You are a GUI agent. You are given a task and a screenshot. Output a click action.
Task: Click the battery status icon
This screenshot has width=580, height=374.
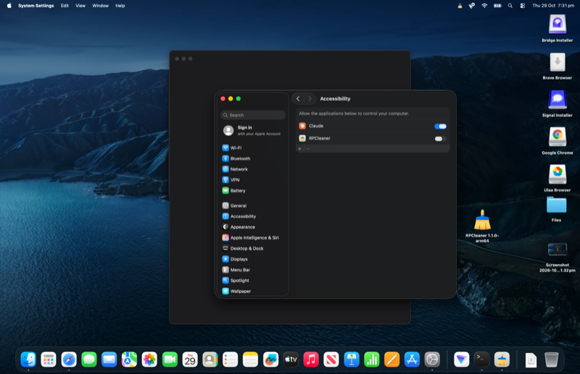tap(497, 6)
